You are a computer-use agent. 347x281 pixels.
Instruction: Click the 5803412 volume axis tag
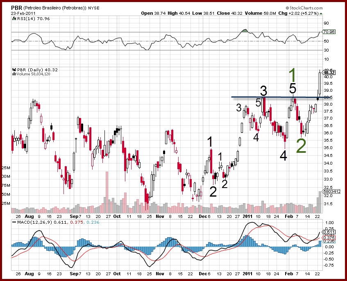click(x=332, y=192)
